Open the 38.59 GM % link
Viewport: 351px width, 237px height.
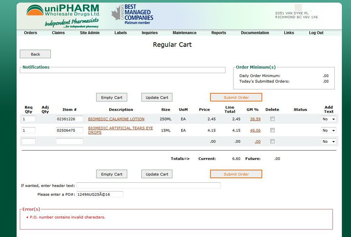tap(255, 119)
